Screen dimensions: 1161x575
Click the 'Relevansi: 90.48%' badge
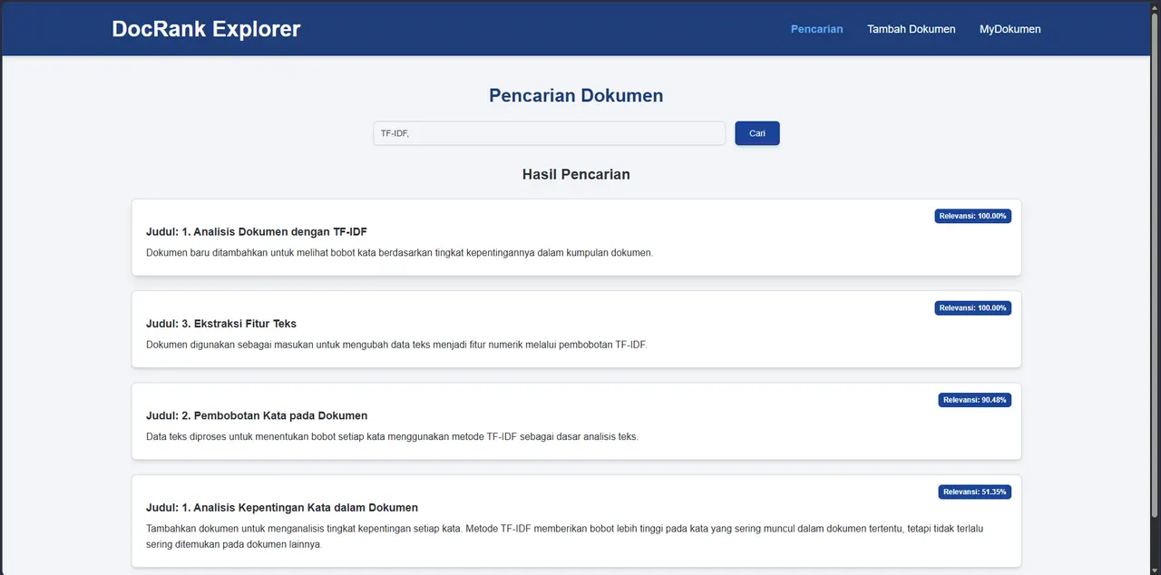click(974, 400)
